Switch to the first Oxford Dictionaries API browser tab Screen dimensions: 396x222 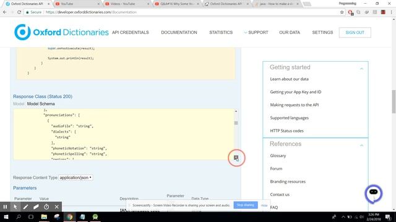[27, 4]
